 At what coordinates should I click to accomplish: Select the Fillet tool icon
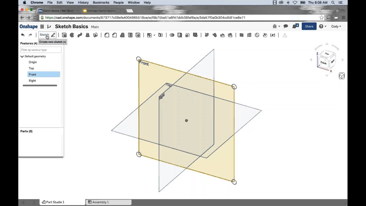[107, 35]
